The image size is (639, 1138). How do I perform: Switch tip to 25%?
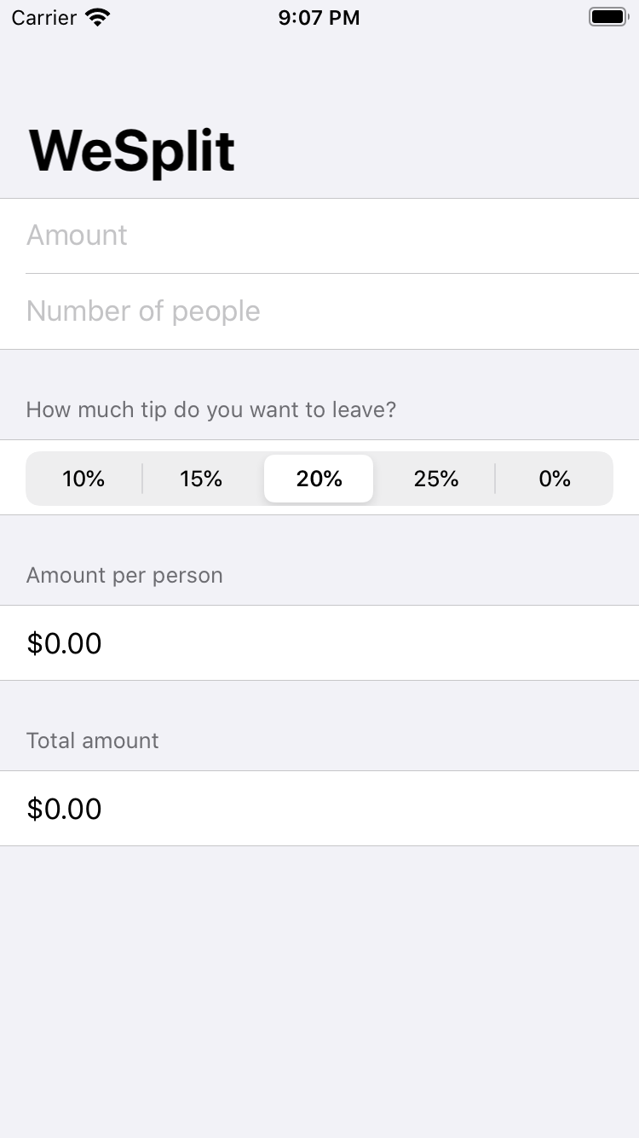[x=436, y=479]
